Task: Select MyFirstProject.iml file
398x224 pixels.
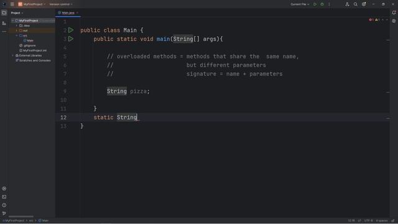Action: (33, 50)
